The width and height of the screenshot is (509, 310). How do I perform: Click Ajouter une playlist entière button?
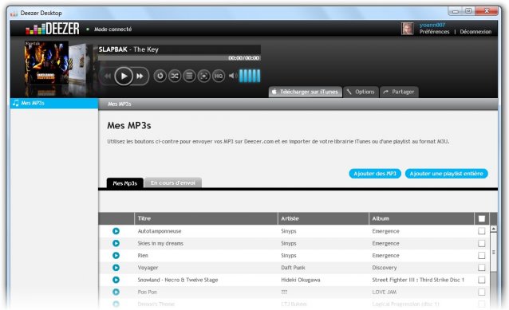pos(446,174)
